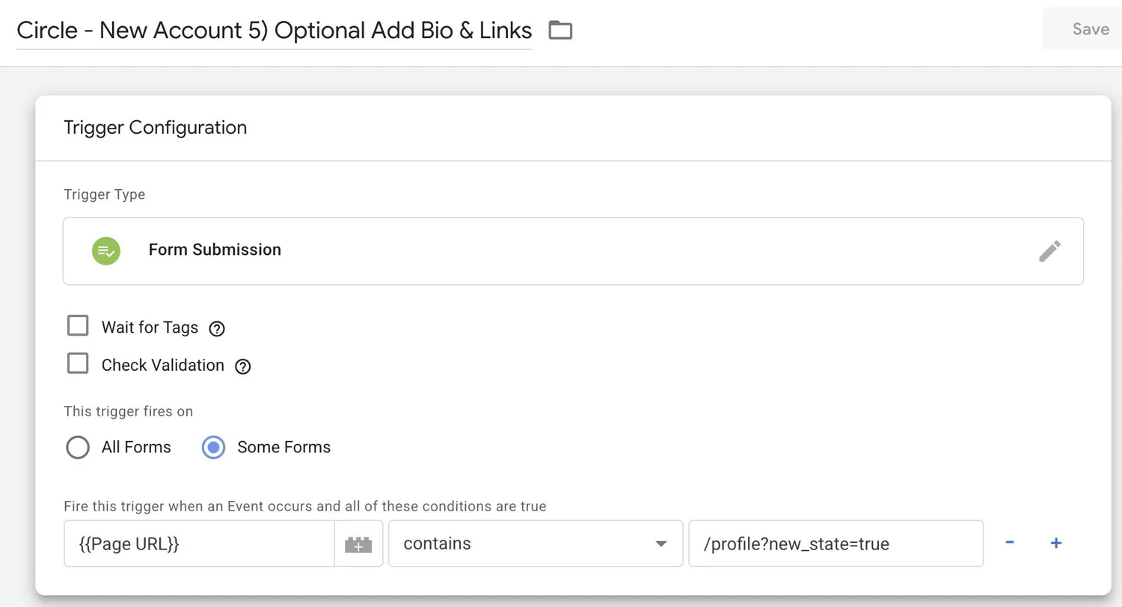
Task: Open the 'contains' operator dropdown
Action: click(x=536, y=544)
